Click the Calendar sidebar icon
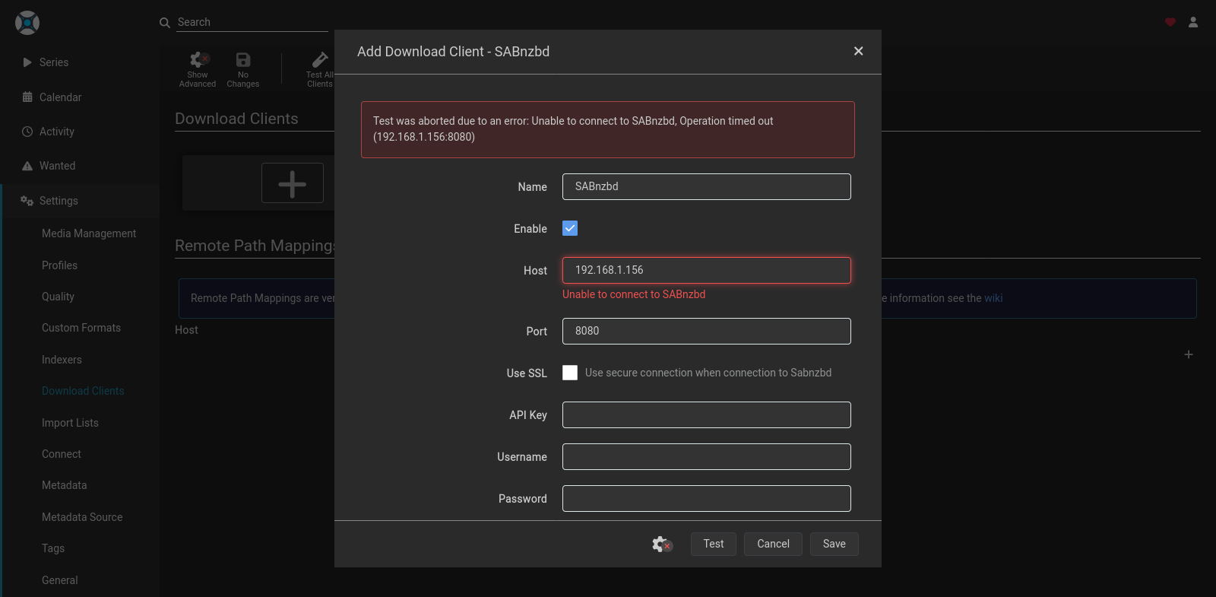Image resolution: width=1216 pixels, height=597 pixels. 27,97
